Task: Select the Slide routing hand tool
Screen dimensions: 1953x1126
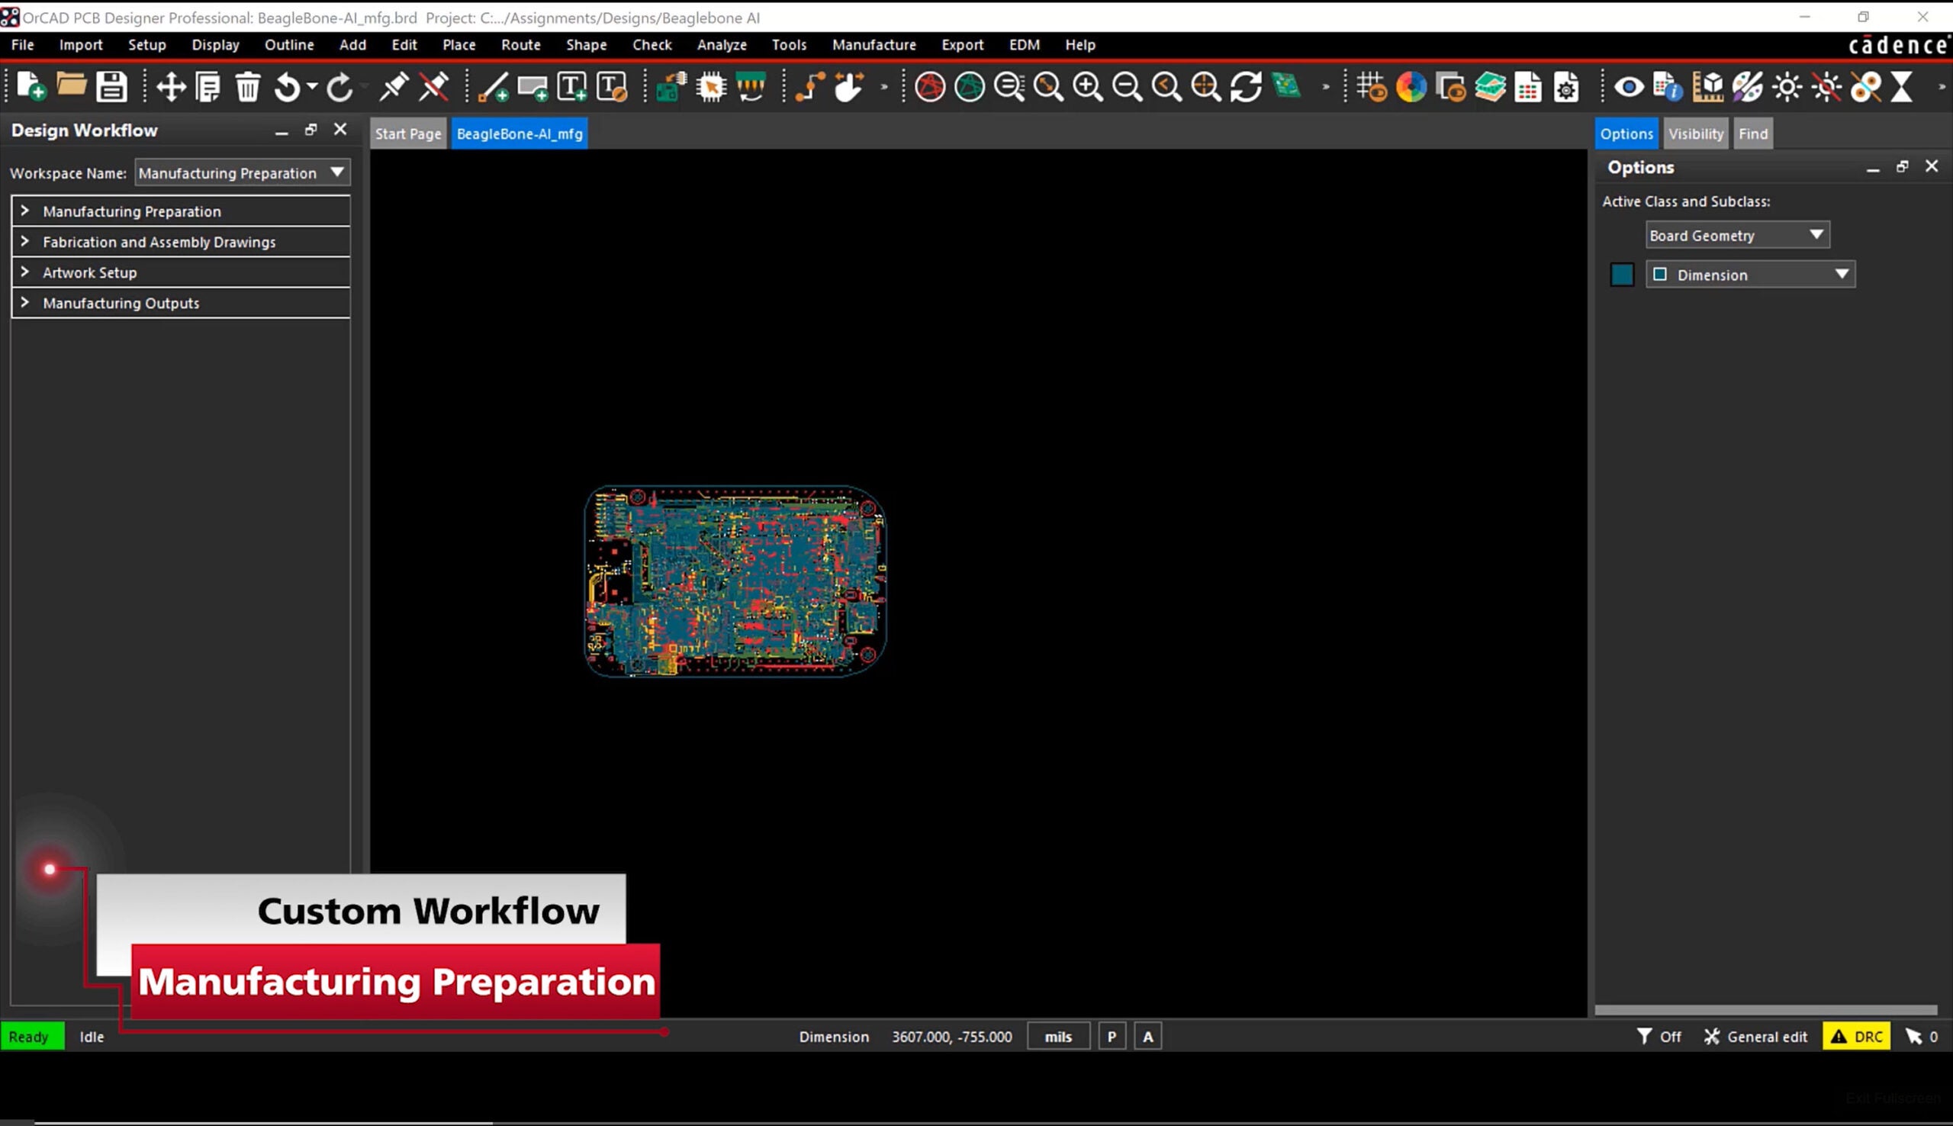Action: [849, 87]
